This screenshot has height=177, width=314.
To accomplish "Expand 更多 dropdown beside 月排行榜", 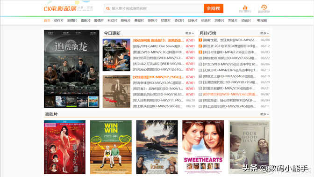I will [264, 33].
